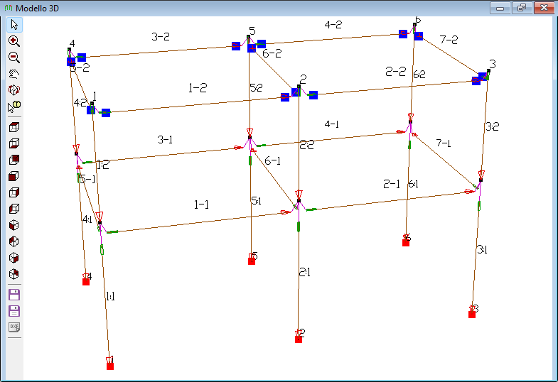
Task: Activate the pan hand tool
Action: click(14, 74)
